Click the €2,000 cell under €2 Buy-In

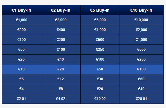tap(61, 20)
